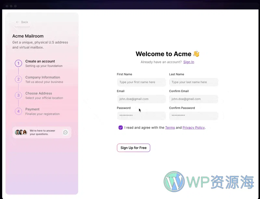This screenshot has width=260, height=199.
Task: Select step 4 circle Payment
Action: coord(19,111)
